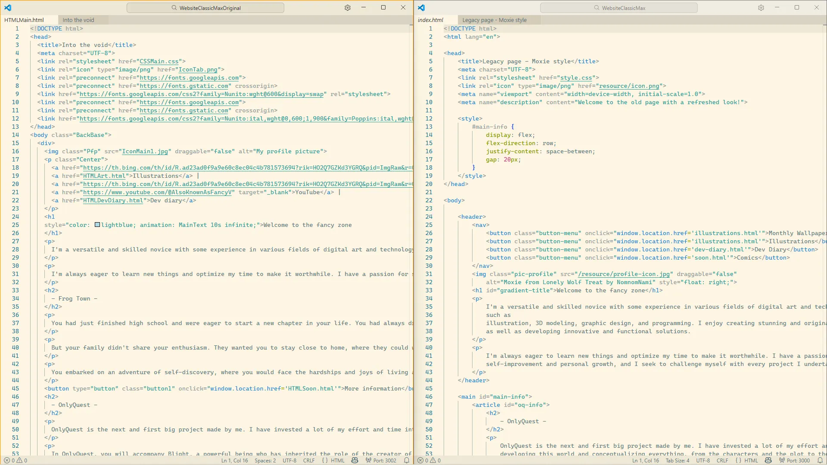The height and width of the screenshot is (465, 827).
Task: Open errors and warnings in right status bar
Action: (x=429, y=460)
